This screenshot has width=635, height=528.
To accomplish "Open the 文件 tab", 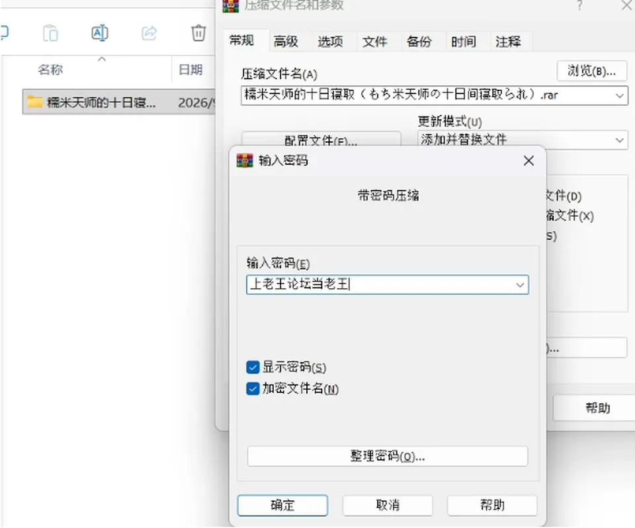I will [x=375, y=41].
